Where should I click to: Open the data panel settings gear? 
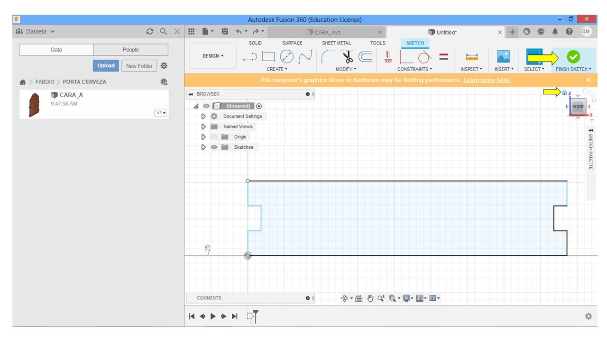(x=164, y=66)
